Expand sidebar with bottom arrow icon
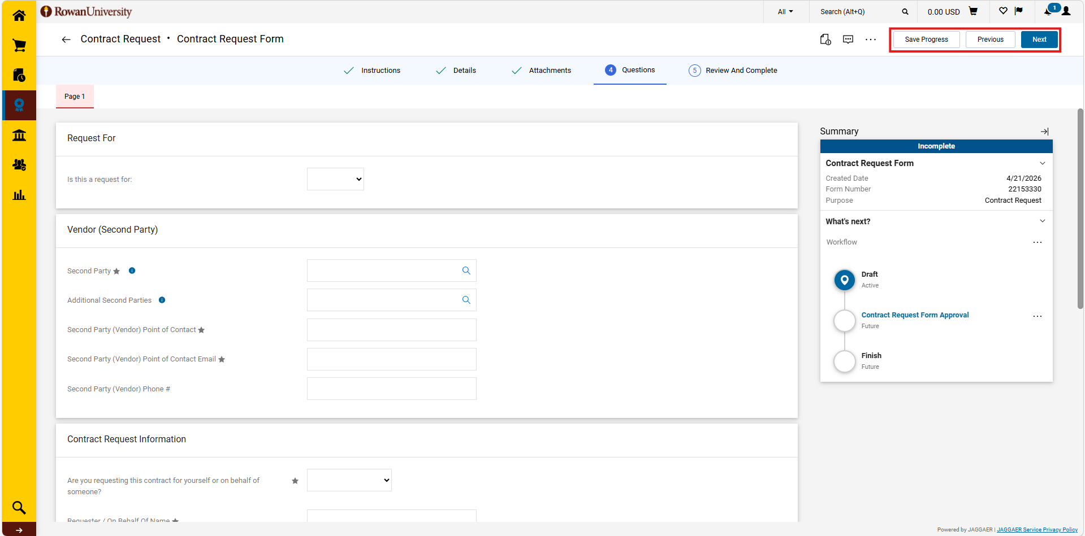The height and width of the screenshot is (536, 1085). coord(19,530)
